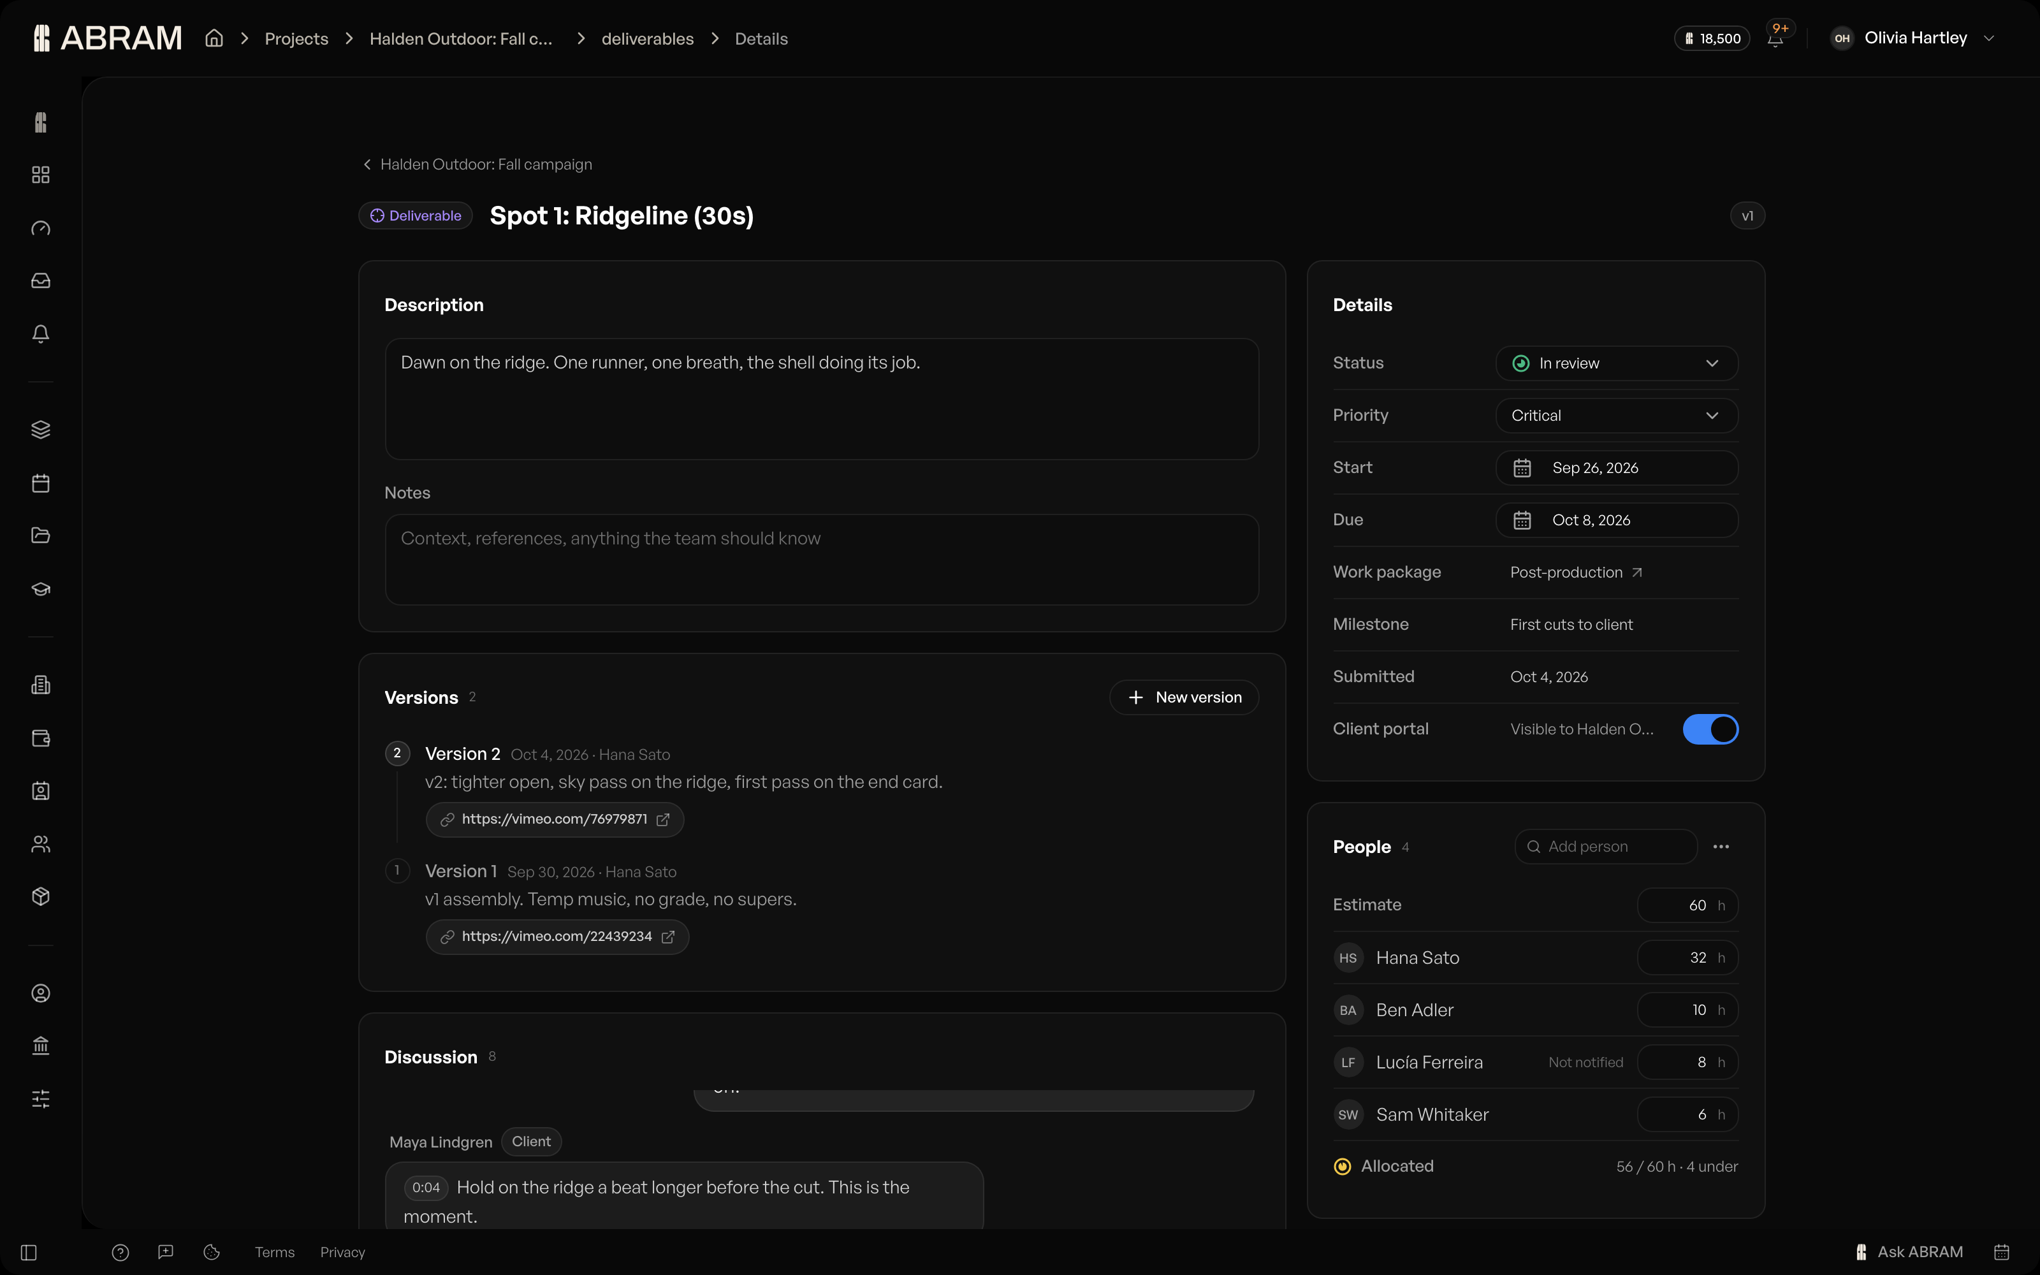
Task: Select the Version 1 entry heading
Action: pyautogui.click(x=461, y=871)
